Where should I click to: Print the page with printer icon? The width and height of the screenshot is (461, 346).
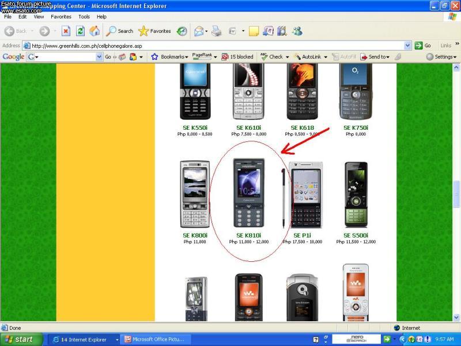point(217,31)
